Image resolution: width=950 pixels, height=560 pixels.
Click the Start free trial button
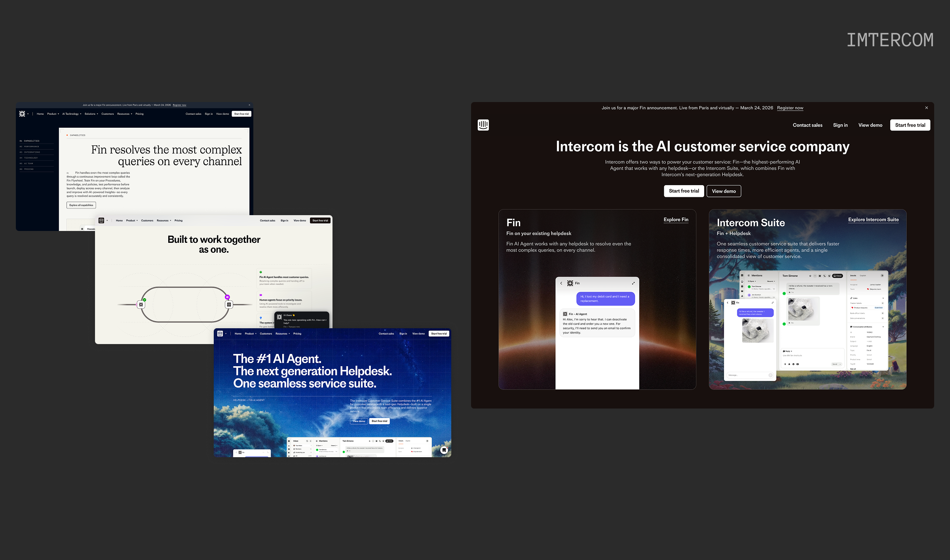(x=910, y=125)
